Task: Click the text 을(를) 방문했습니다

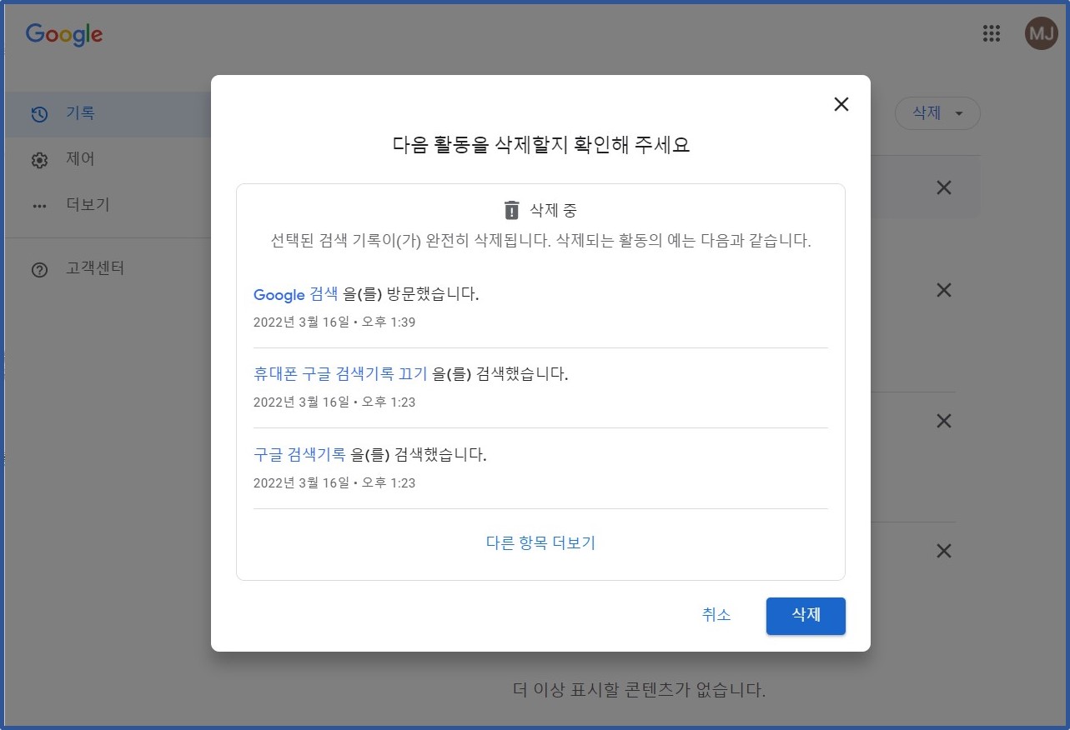Action: 411,294
